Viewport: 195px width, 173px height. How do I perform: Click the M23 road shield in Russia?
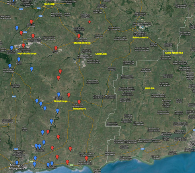142,149
